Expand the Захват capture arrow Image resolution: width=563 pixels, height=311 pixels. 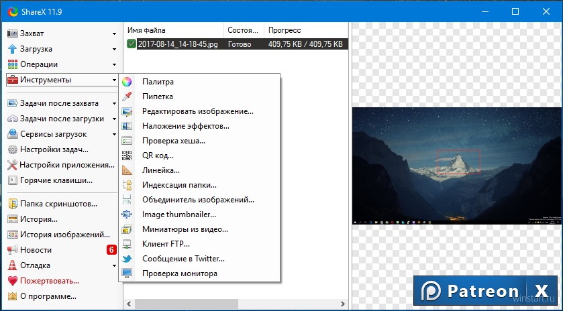pyautogui.click(x=114, y=34)
